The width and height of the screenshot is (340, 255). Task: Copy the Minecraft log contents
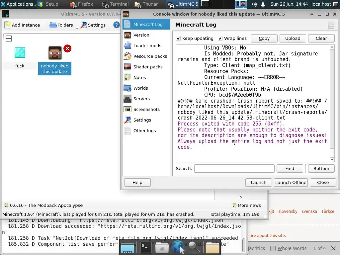(x=264, y=39)
